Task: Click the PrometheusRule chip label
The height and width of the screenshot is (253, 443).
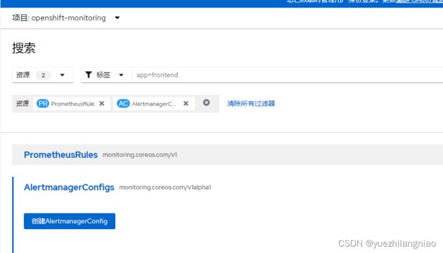Action: [73, 104]
